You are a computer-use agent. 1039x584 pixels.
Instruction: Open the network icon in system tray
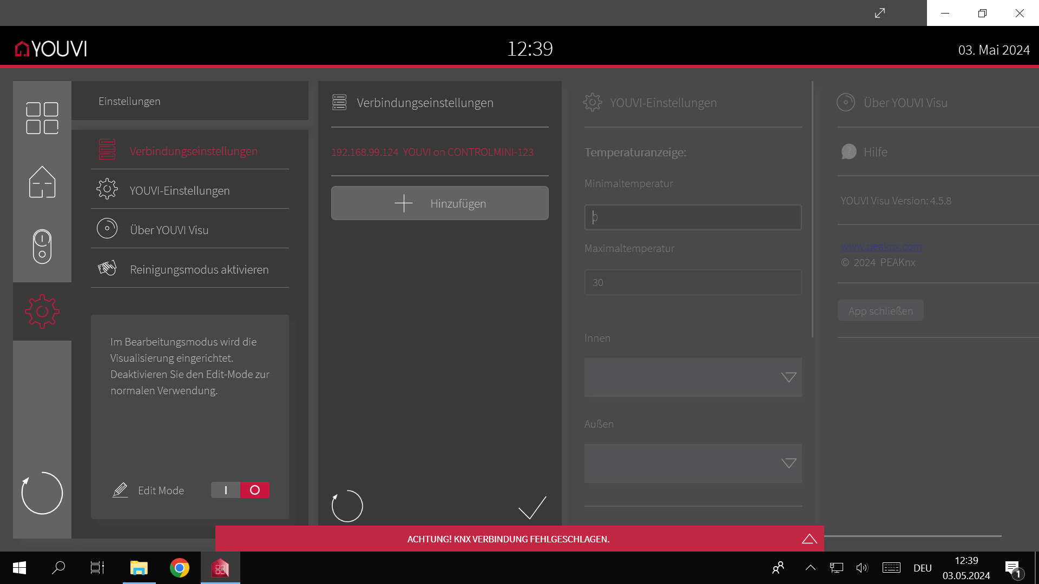pyautogui.click(x=837, y=568)
